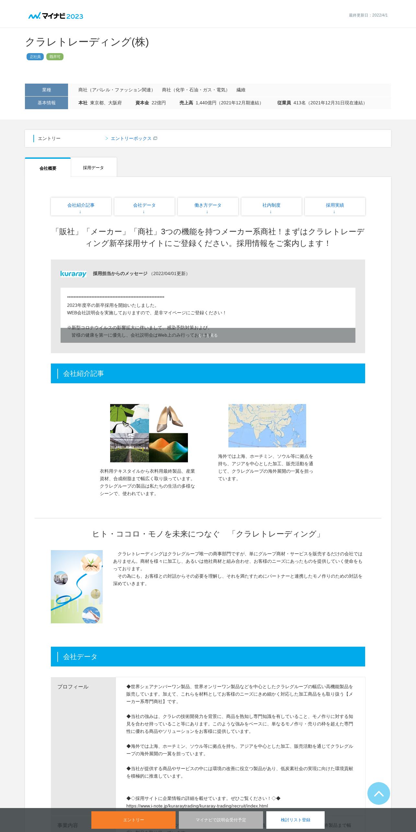Expand the message with 続きを見る
Viewport: 416px width, 832px height.
pyautogui.click(x=208, y=335)
